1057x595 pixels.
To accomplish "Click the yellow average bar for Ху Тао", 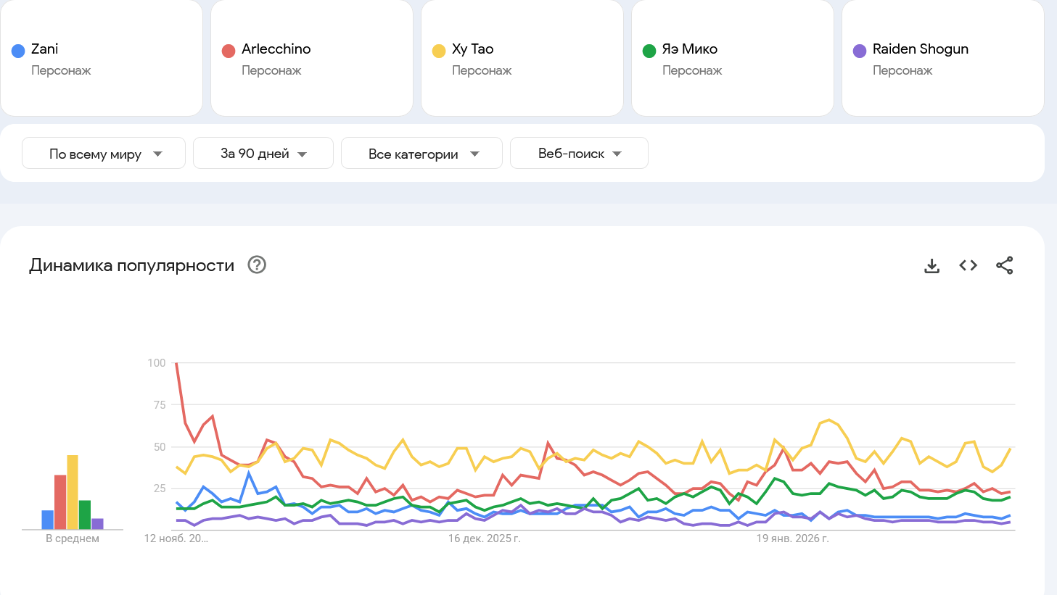I will click(73, 493).
